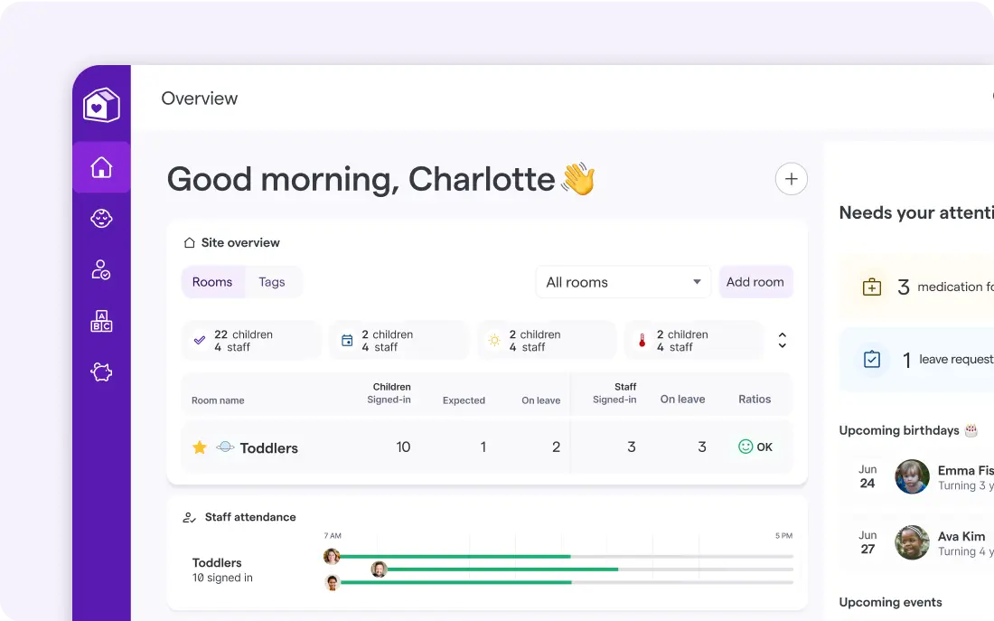Click first staff avatar on attendance timeline

pos(332,556)
